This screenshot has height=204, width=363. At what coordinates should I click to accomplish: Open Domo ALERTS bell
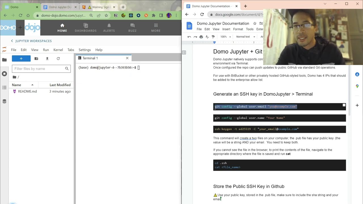click(109, 28)
